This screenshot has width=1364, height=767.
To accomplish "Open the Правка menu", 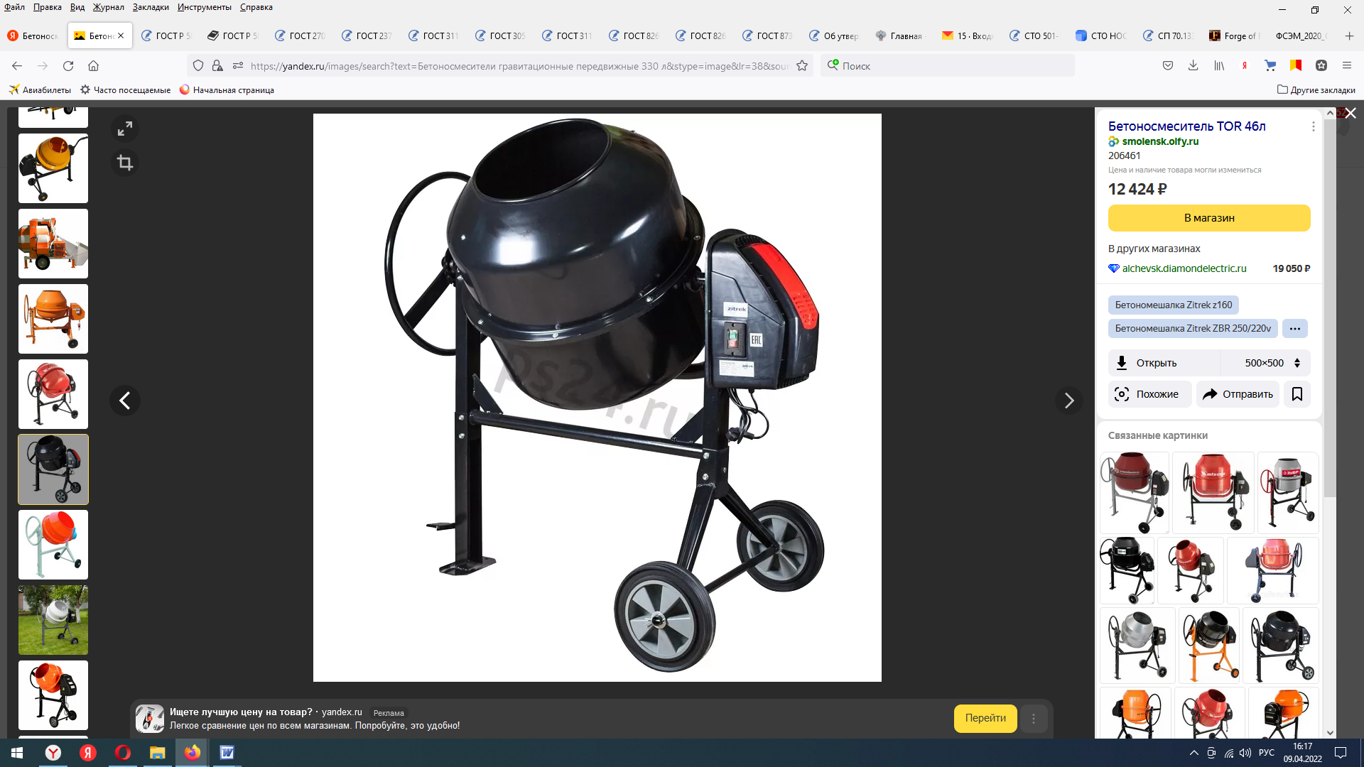I will pos(47,7).
